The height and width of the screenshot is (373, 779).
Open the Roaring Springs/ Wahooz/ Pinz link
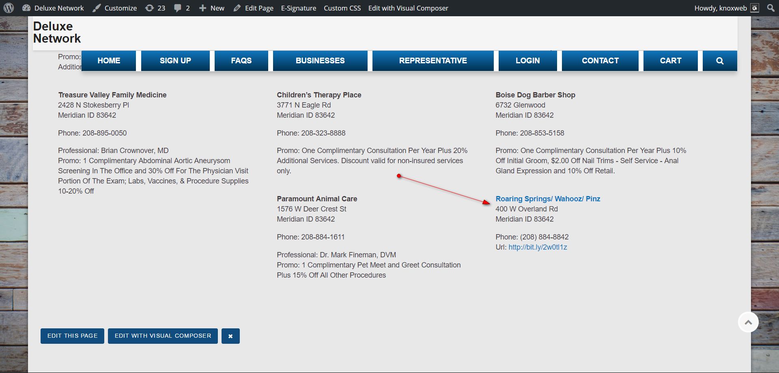[x=548, y=199]
